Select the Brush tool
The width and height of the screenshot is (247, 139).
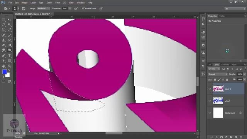(x=9, y=35)
